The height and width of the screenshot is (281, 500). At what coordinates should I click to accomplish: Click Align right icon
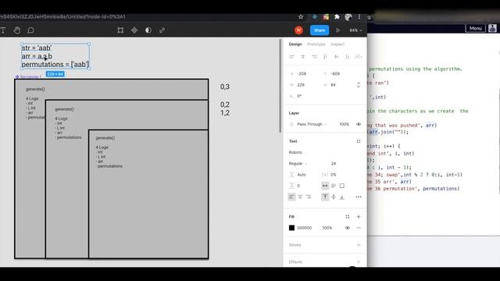[x=314, y=57]
